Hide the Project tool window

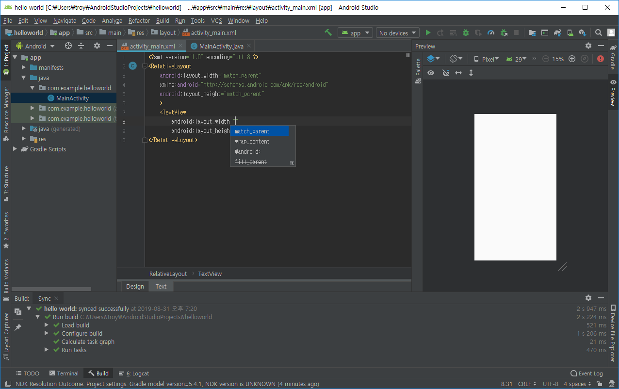pos(110,46)
